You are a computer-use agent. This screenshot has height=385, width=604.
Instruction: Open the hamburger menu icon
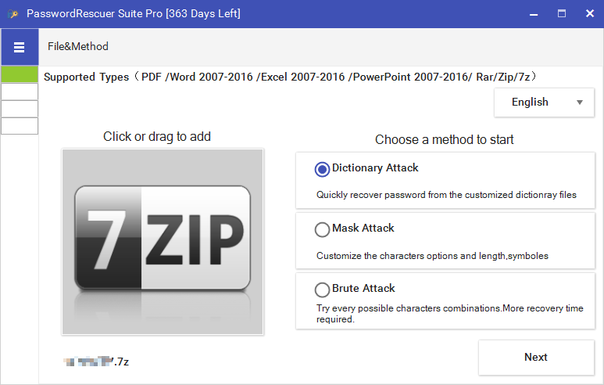click(20, 47)
